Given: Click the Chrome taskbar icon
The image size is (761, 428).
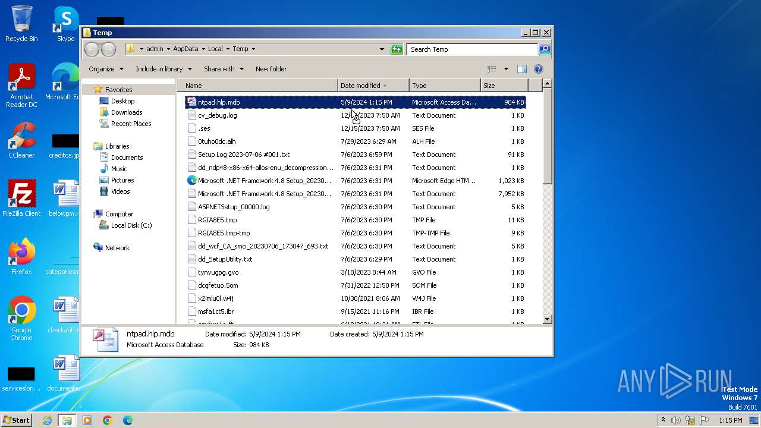Looking at the screenshot, I should pos(108,420).
